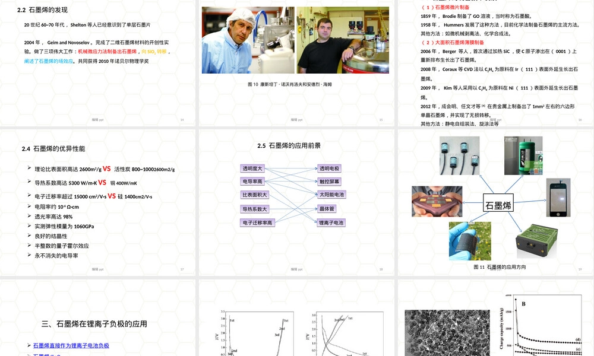Image resolution: width=594 pixels, height=356 pixels.
Task: Open the charge capacity chart labeled B
Action: click(542, 325)
